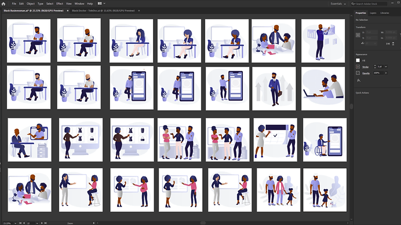Select the Black Businesswoman.ai document tab
The image size is (401, 225).
tap(34, 11)
